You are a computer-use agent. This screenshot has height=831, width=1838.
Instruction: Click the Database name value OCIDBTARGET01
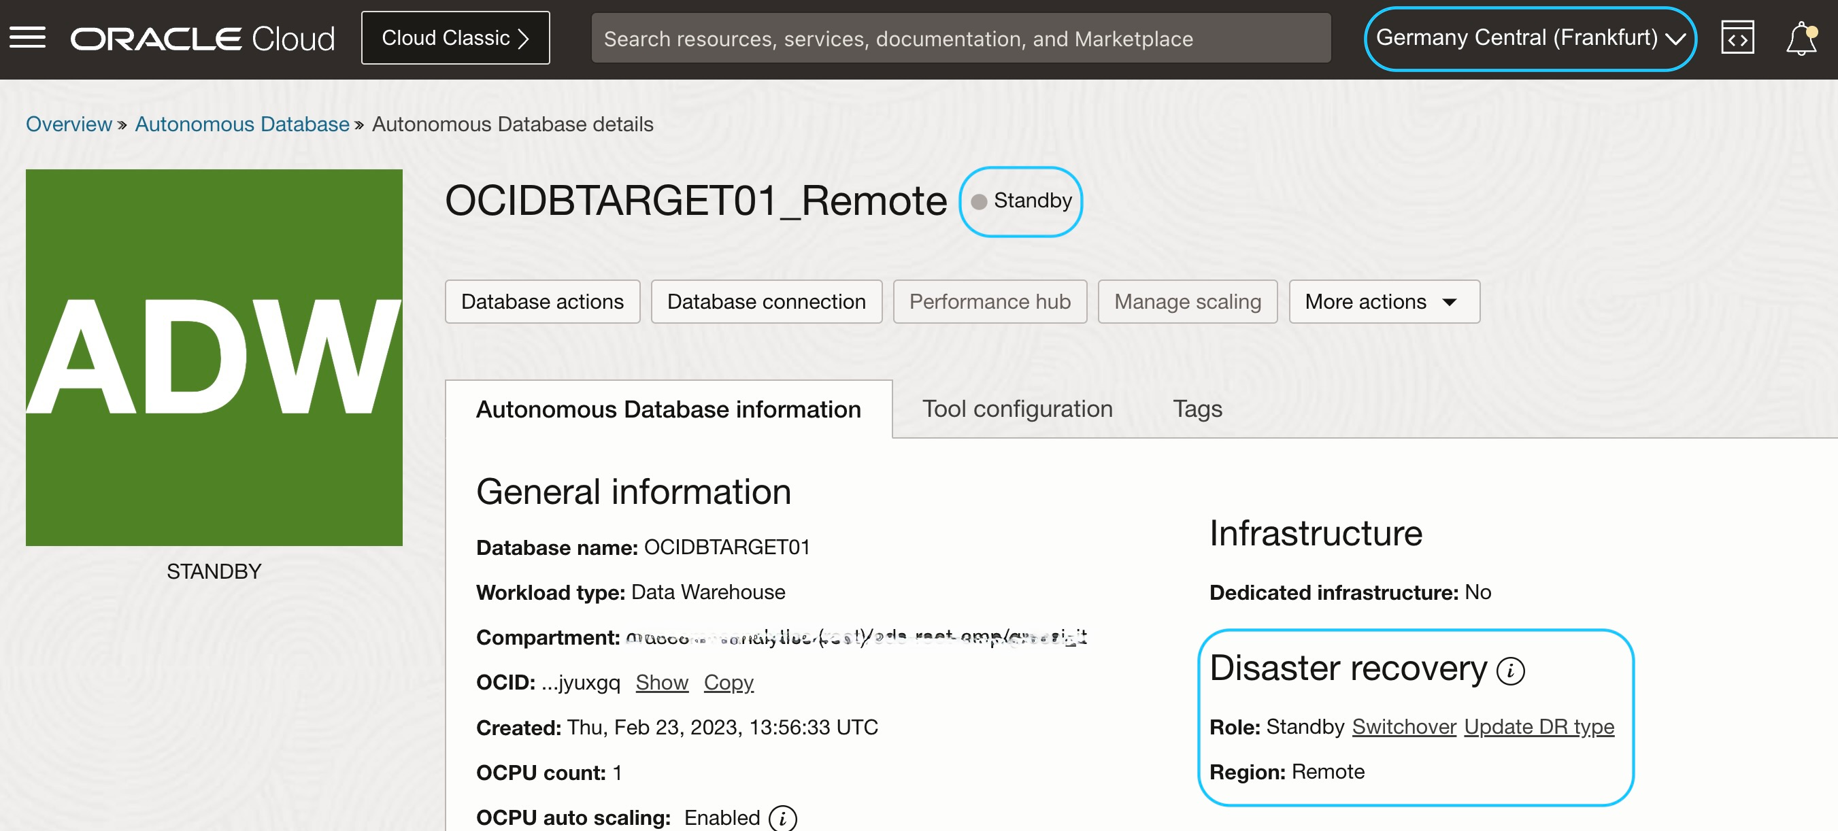tap(726, 547)
